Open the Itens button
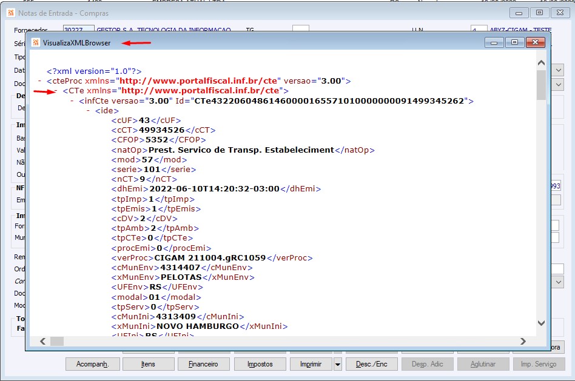This screenshot has height=381, width=575. click(148, 364)
